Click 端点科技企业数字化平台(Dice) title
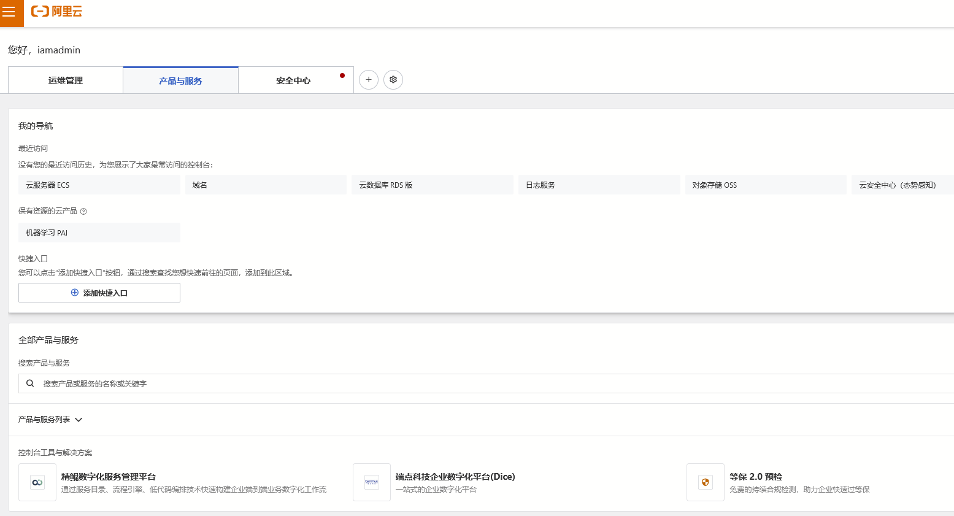Viewport: 954px width, 516px height. click(x=455, y=477)
